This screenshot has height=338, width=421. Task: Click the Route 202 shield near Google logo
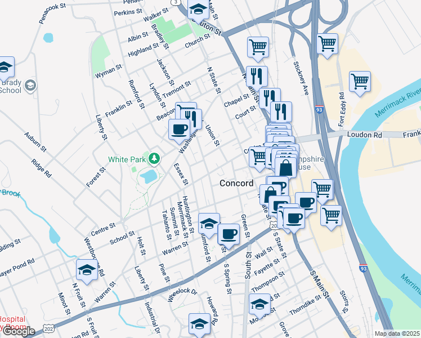click(48, 328)
